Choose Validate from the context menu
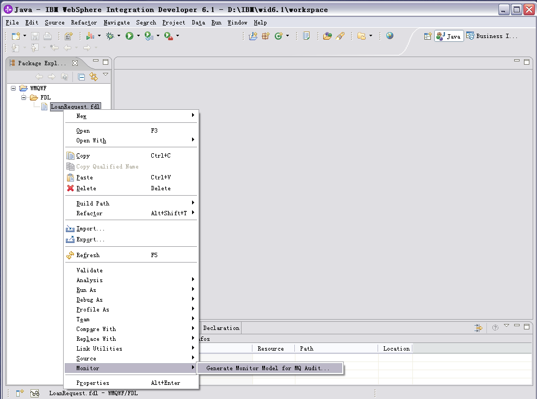The image size is (537, 399). [131, 270]
